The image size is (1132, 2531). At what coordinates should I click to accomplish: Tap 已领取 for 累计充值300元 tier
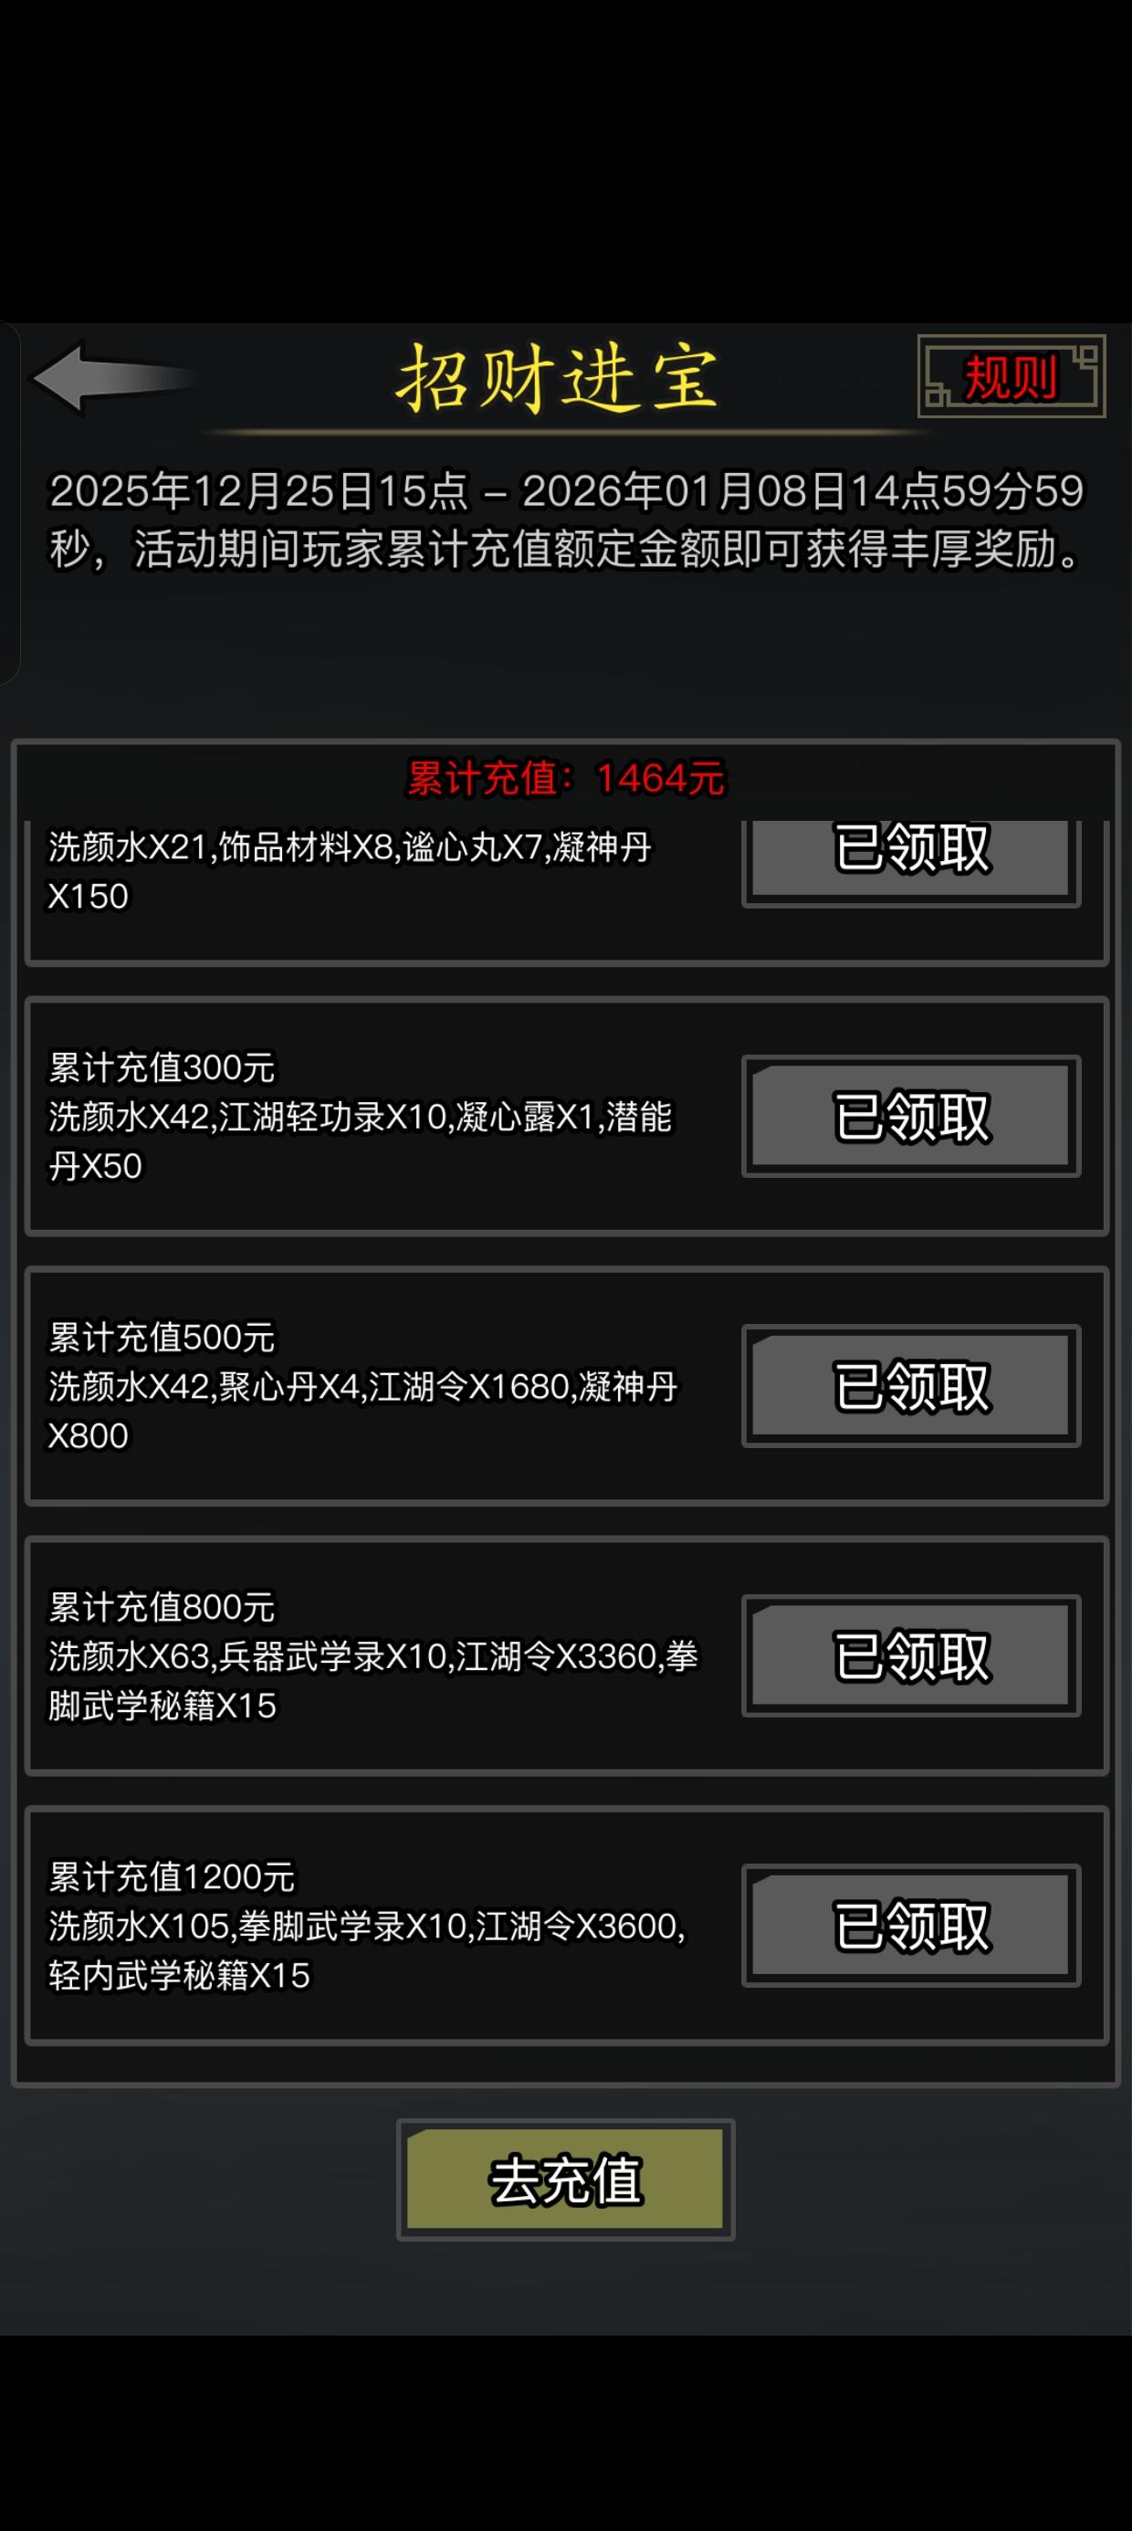911,1116
